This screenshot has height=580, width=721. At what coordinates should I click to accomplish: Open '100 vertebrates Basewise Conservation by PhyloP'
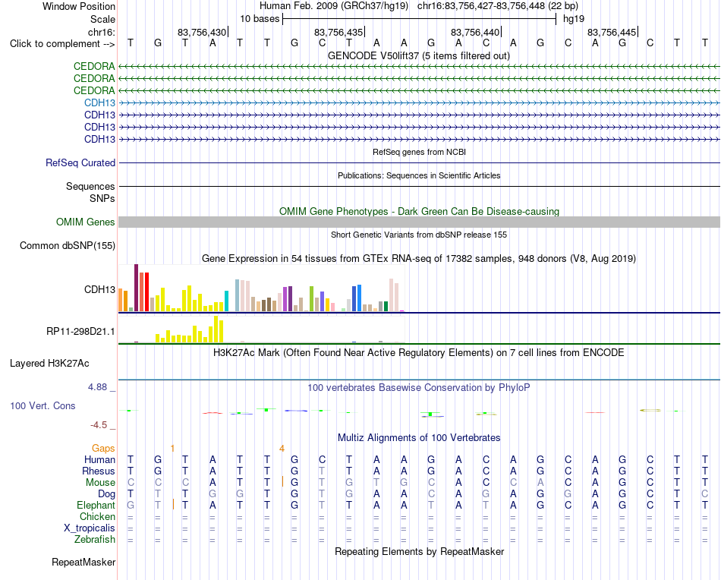tap(419, 388)
